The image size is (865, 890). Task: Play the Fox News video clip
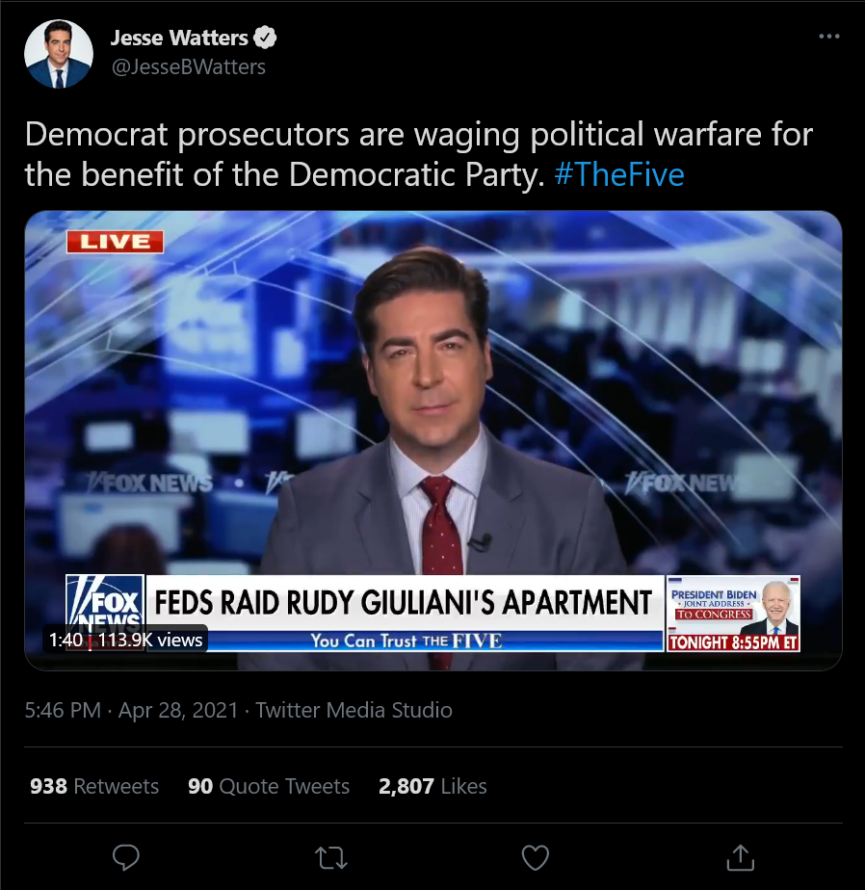(x=433, y=440)
